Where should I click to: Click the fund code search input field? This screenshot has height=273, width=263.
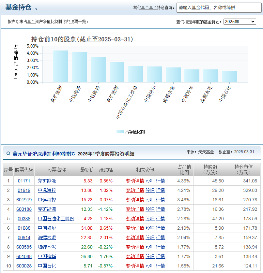point(219,8)
